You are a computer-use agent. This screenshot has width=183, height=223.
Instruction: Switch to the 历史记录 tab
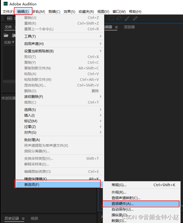12,218
